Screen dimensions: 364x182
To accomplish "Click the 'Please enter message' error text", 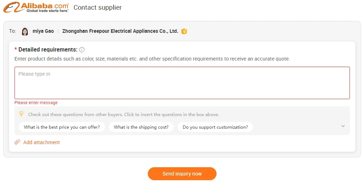I will click(36, 103).
